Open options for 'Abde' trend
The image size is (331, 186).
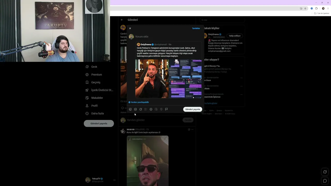pos(242,86)
